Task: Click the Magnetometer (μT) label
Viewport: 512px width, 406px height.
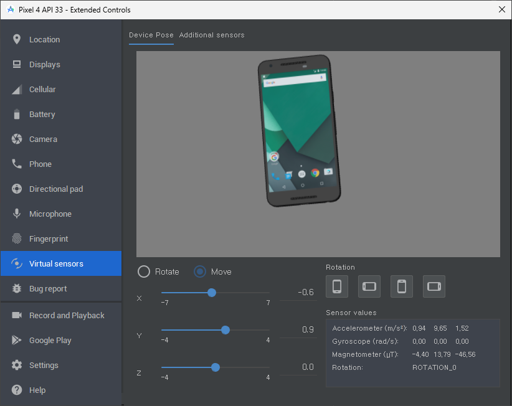Action: [366, 354]
